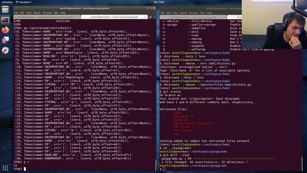
Task: Close the inactive first tab in left terminal
Action: pos(78,17)
